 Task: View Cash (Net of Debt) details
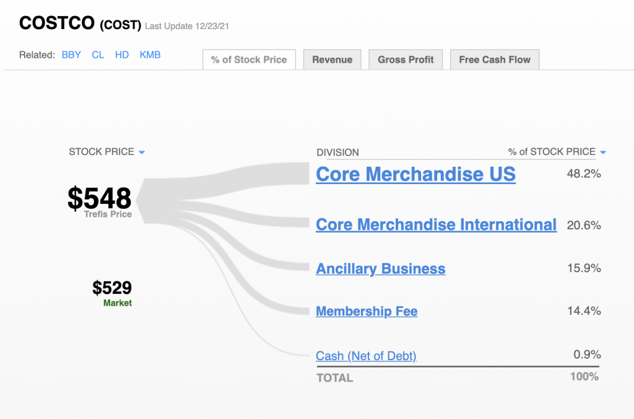[x=365, y=356]
